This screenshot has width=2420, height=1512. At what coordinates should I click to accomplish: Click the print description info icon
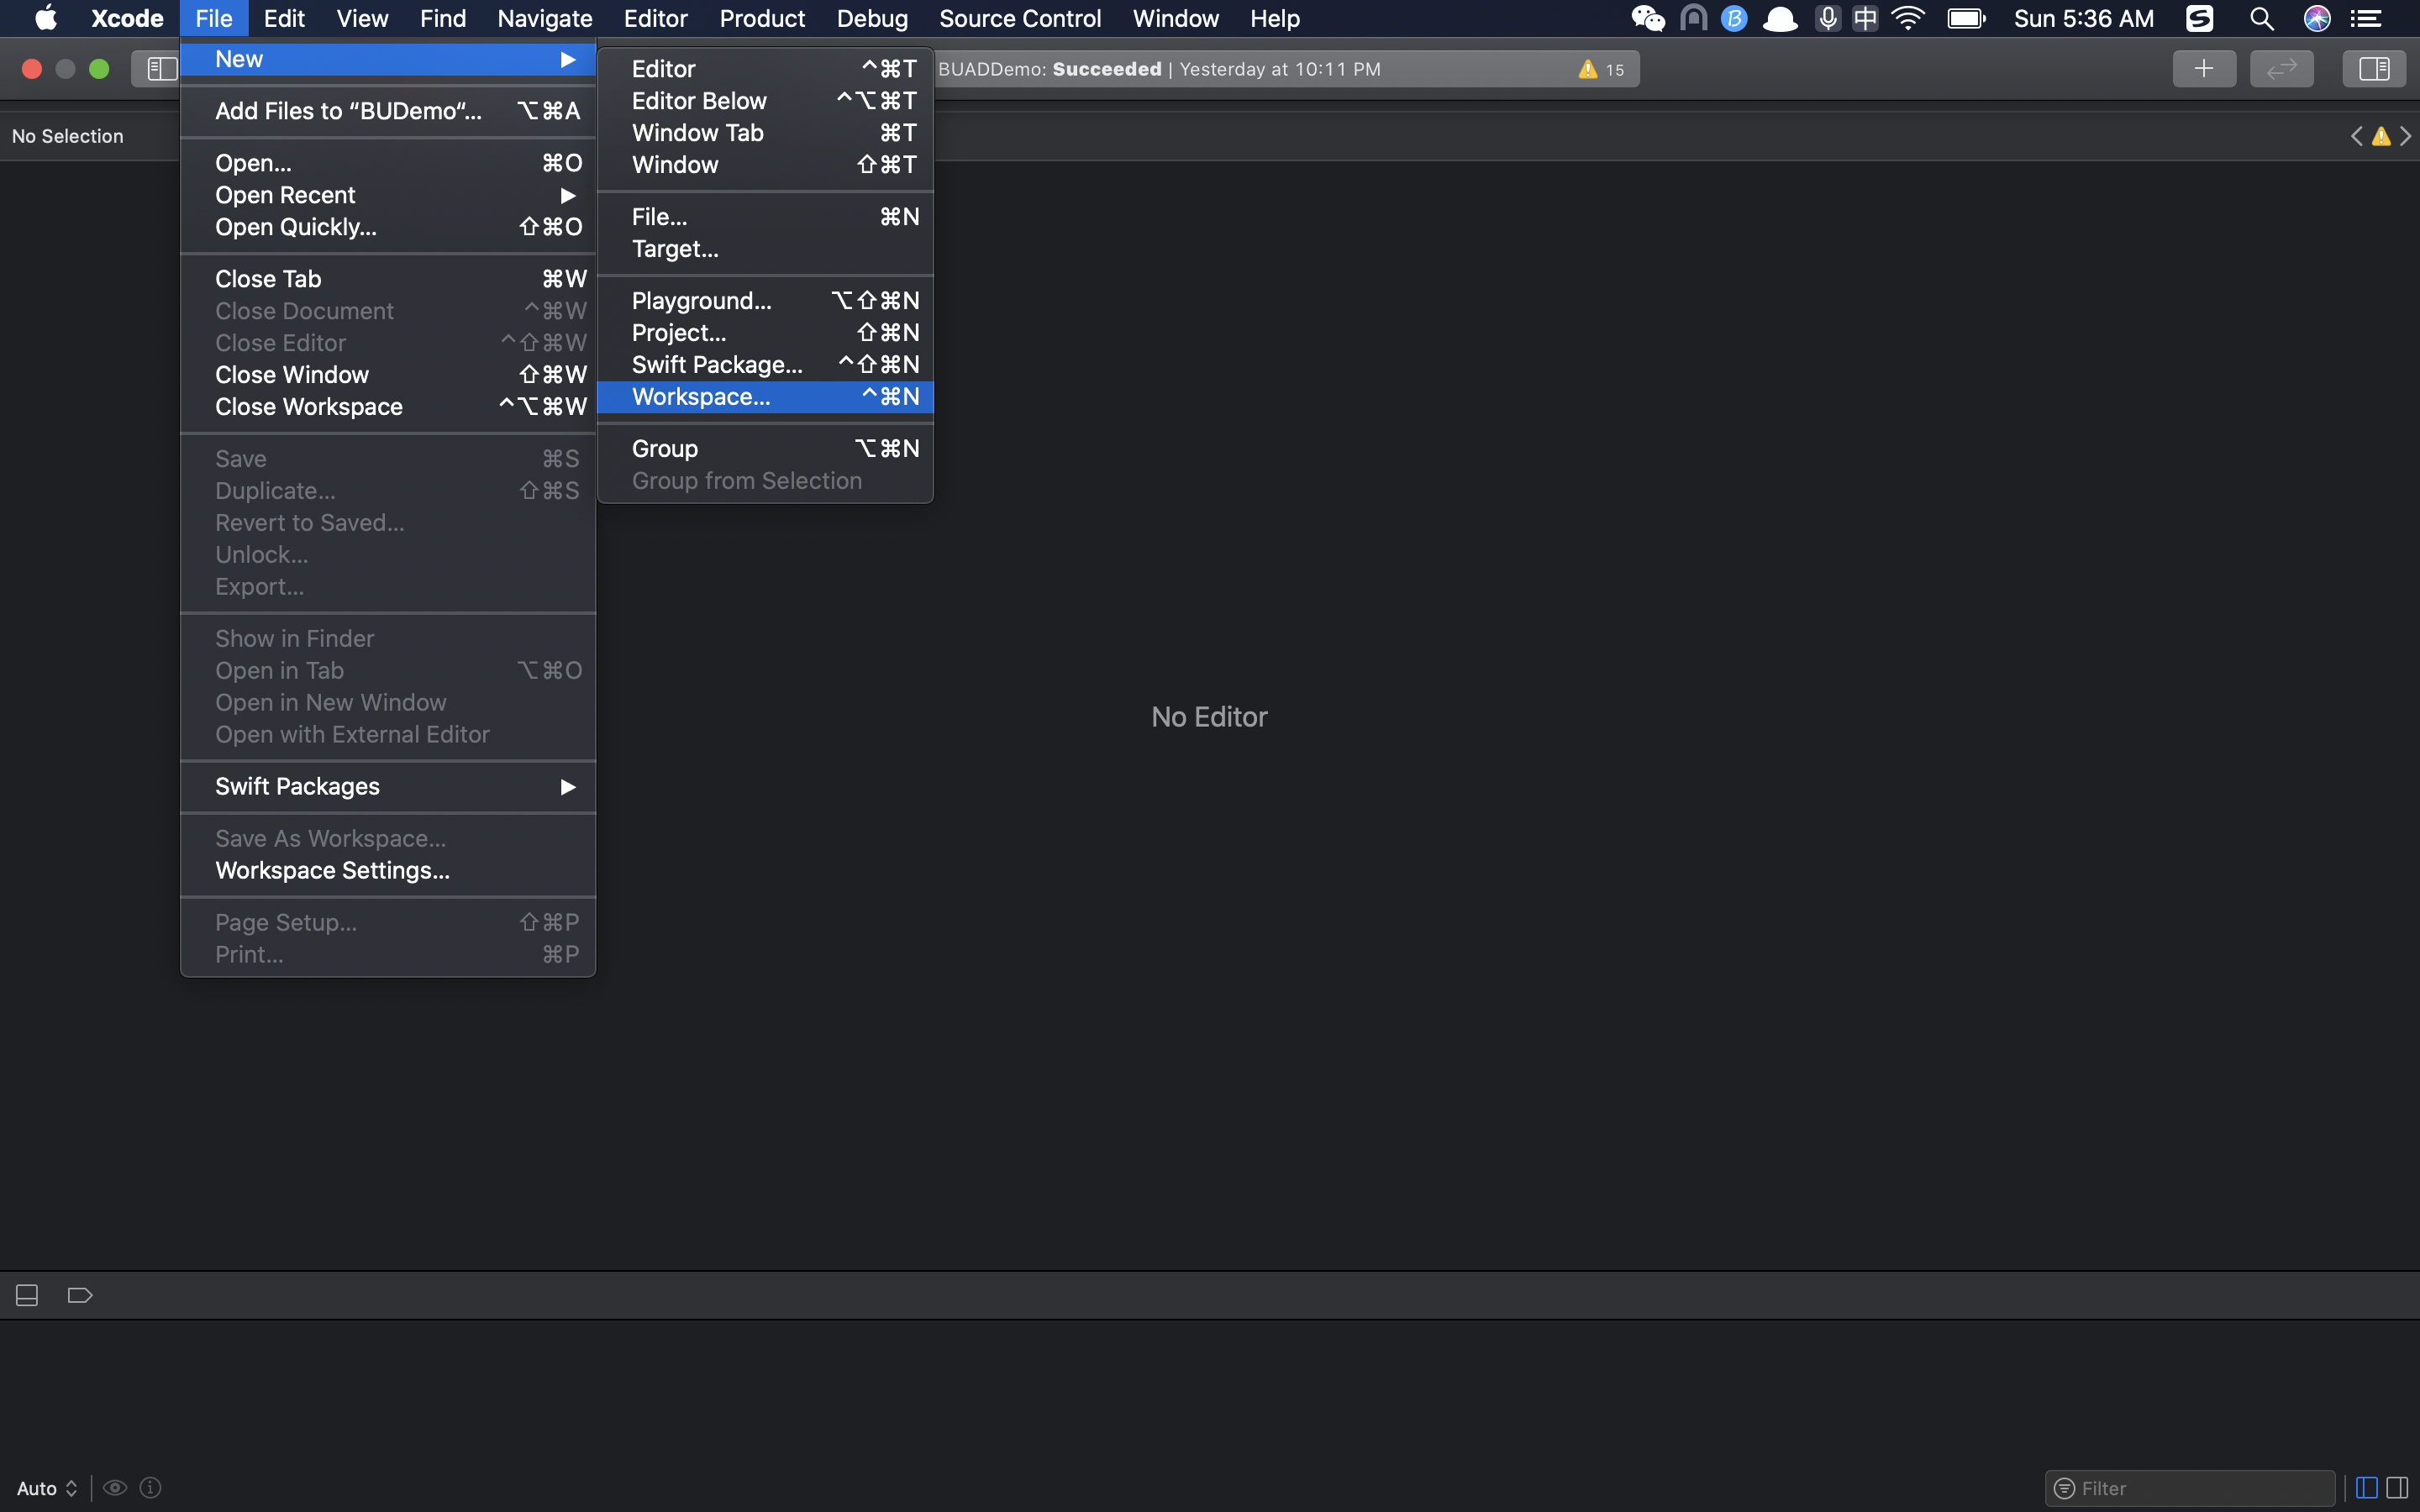[151, 1488]
